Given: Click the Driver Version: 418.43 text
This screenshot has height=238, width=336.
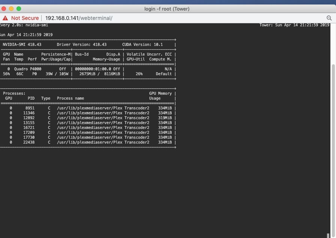Looking at the screenshot, I should 82,44.
